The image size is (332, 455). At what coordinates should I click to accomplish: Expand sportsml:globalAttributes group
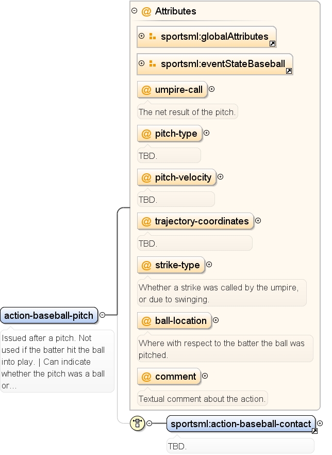tap(141, 36)
